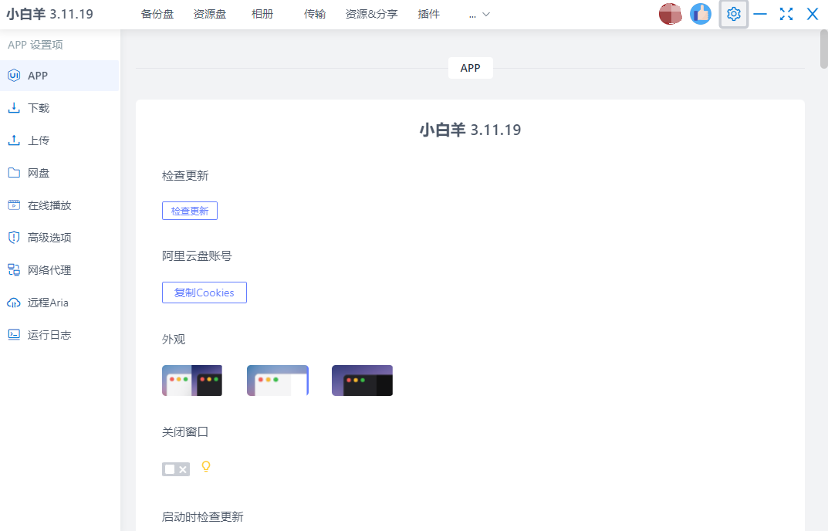Open the settings gear icon
Screen dimensions: 828x531
(734, 14)
